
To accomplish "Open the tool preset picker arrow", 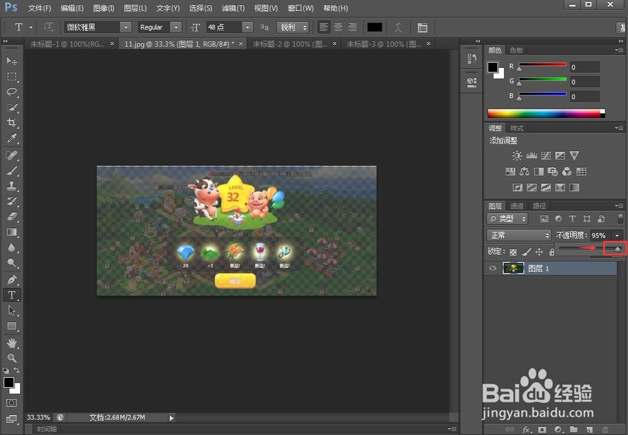I will click(x=31, y=27).
